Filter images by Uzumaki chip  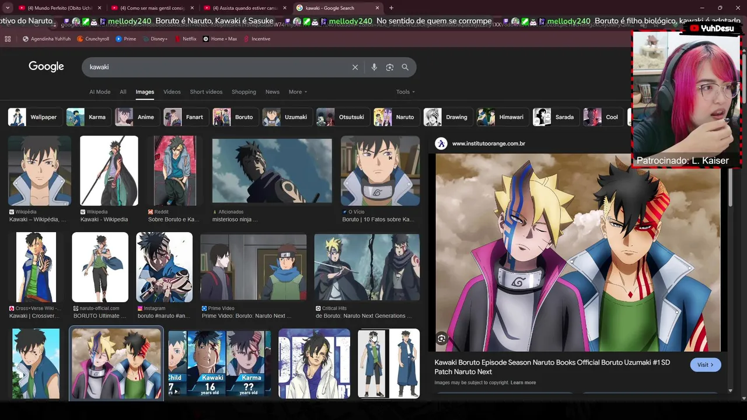tap(287, 117)
